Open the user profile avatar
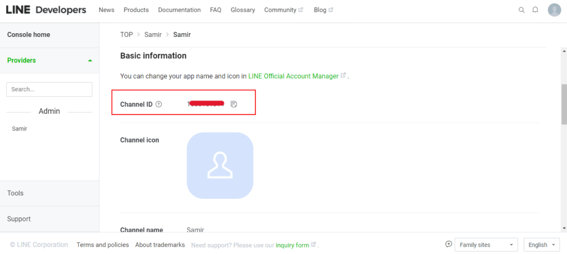This screenshot has width=567, height=254. (x=554, y=10)
